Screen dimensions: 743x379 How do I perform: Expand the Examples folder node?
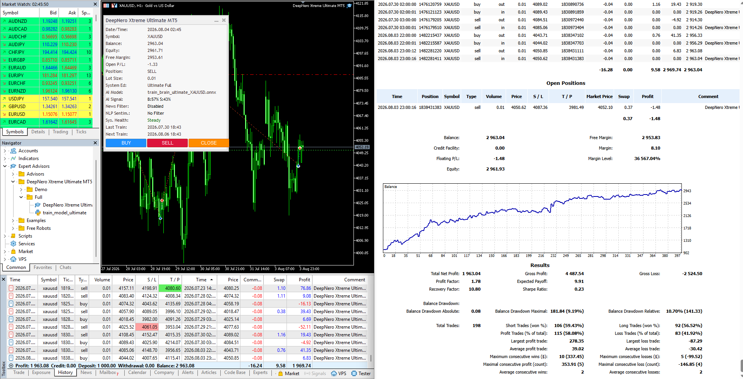tap(13, 221)
